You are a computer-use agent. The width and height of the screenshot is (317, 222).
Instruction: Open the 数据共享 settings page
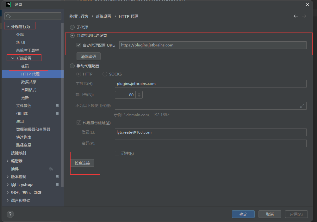tap(29, 82)
